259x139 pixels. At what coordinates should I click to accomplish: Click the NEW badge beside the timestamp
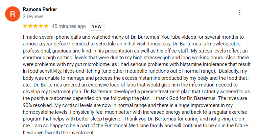coord(97,27)
